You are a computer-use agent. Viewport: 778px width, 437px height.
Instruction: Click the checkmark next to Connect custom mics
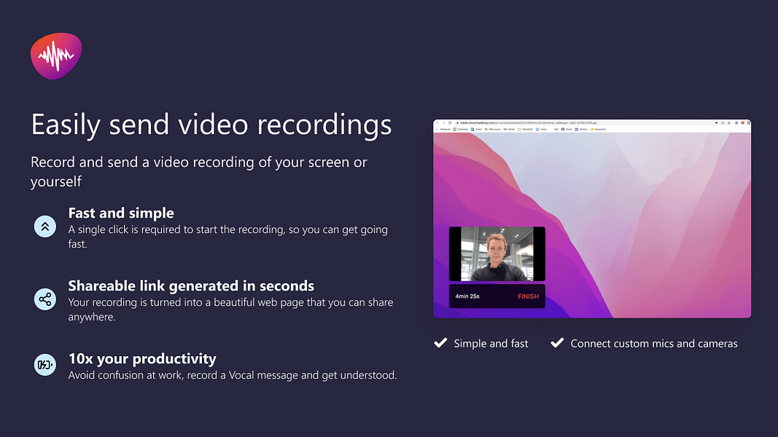557,343
